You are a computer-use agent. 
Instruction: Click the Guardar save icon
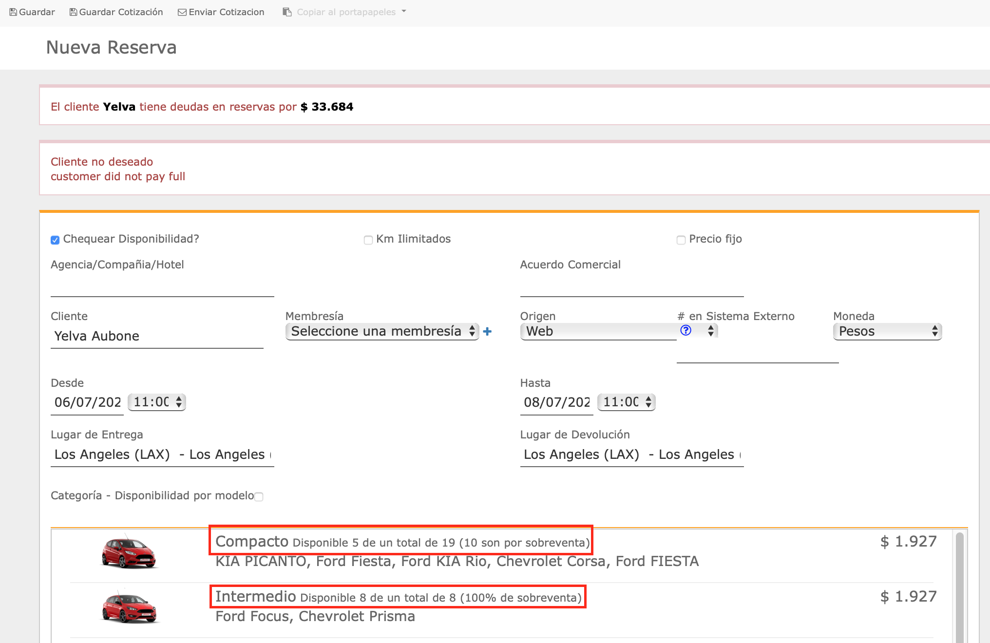13,12
